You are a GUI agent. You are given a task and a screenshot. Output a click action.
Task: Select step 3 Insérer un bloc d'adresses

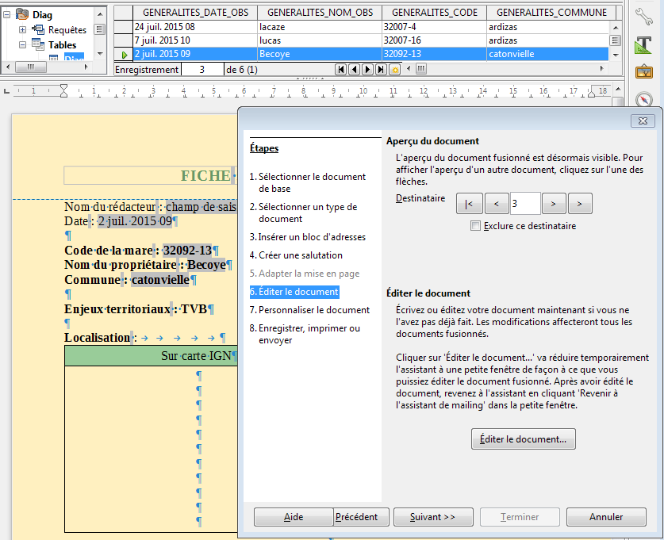(308, 237)
